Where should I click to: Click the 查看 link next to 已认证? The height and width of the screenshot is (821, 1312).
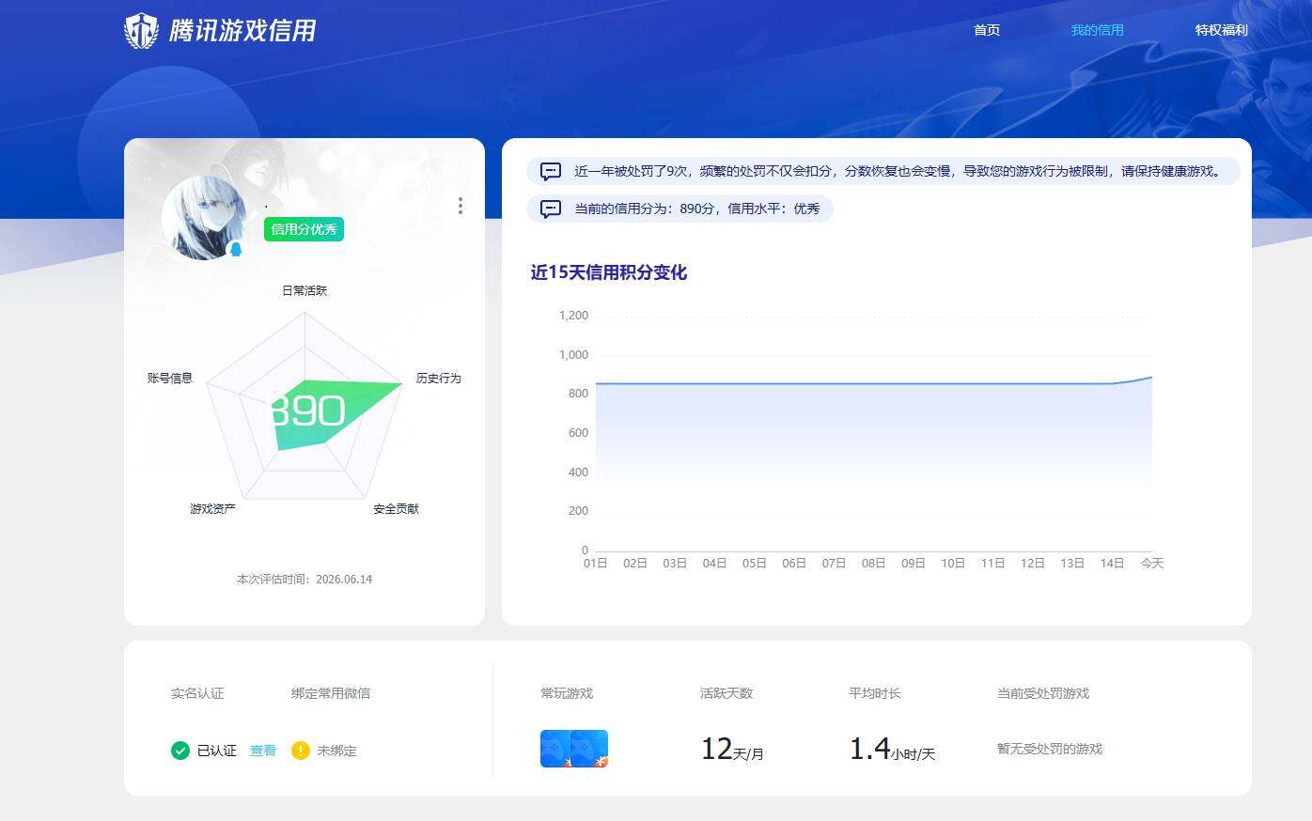263,751
